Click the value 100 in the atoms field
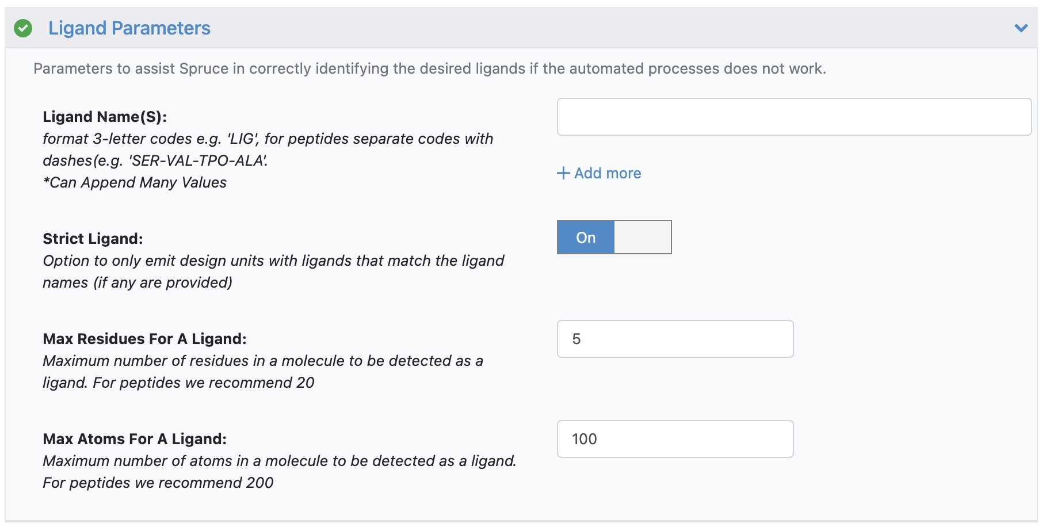This screenshot has width=1046, height=527. 584,439
